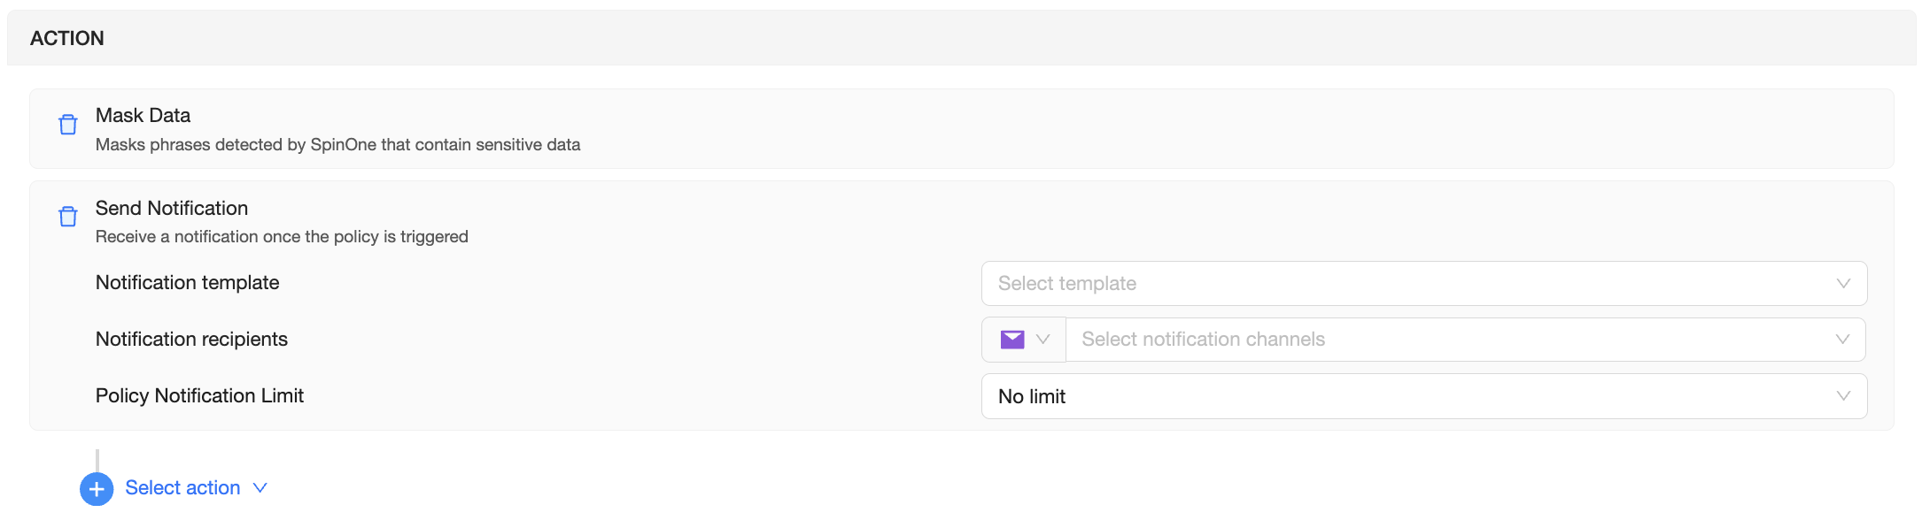1922x520 pixels.
Task: Click the arrow at the notification channels field's right edge
Action: coord(1842,340)
